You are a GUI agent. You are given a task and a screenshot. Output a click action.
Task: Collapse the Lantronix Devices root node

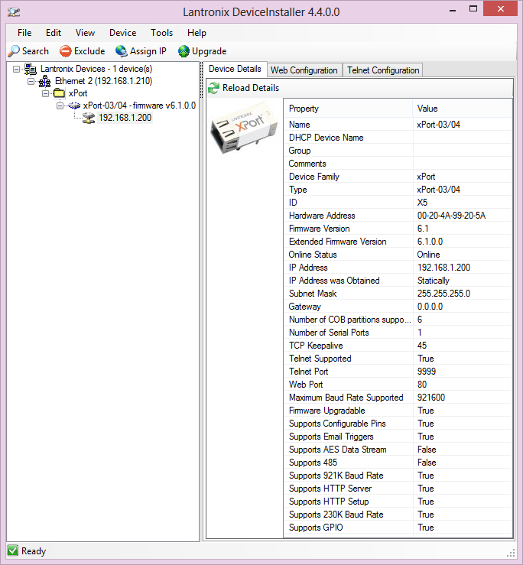tap(16, 69)
